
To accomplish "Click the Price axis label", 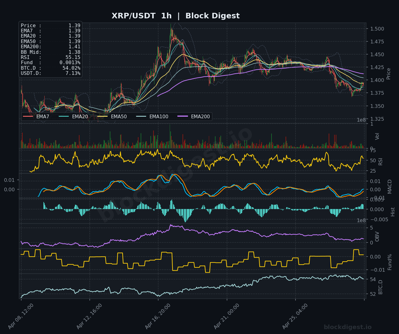I will coord(389,74).
